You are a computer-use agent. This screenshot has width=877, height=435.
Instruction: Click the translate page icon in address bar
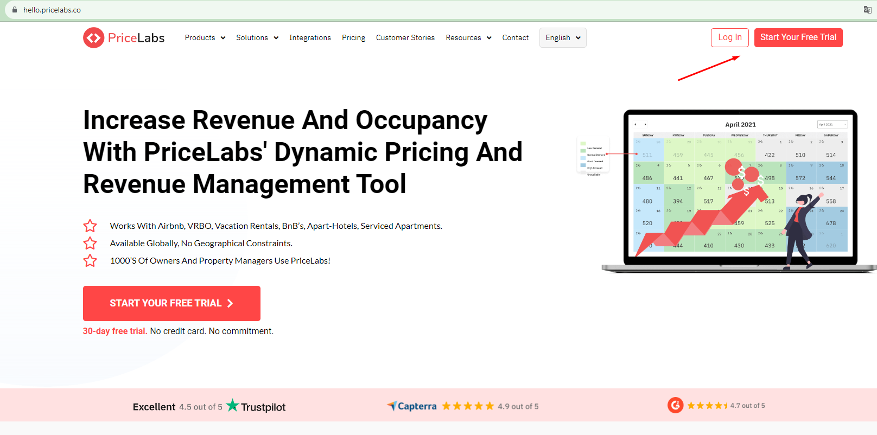(x=867, y=10)
